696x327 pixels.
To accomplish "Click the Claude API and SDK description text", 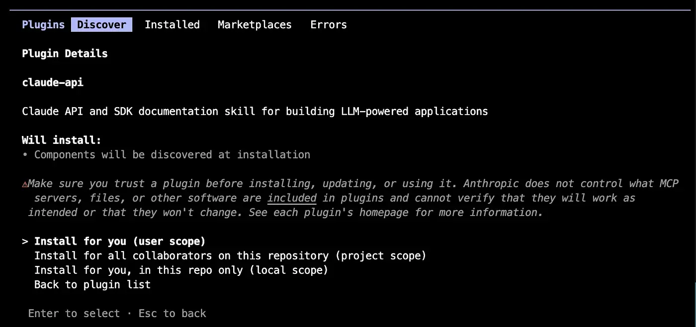I will coord(255,111).
